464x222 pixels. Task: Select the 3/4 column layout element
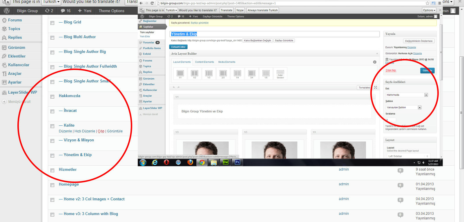point(252,73)
